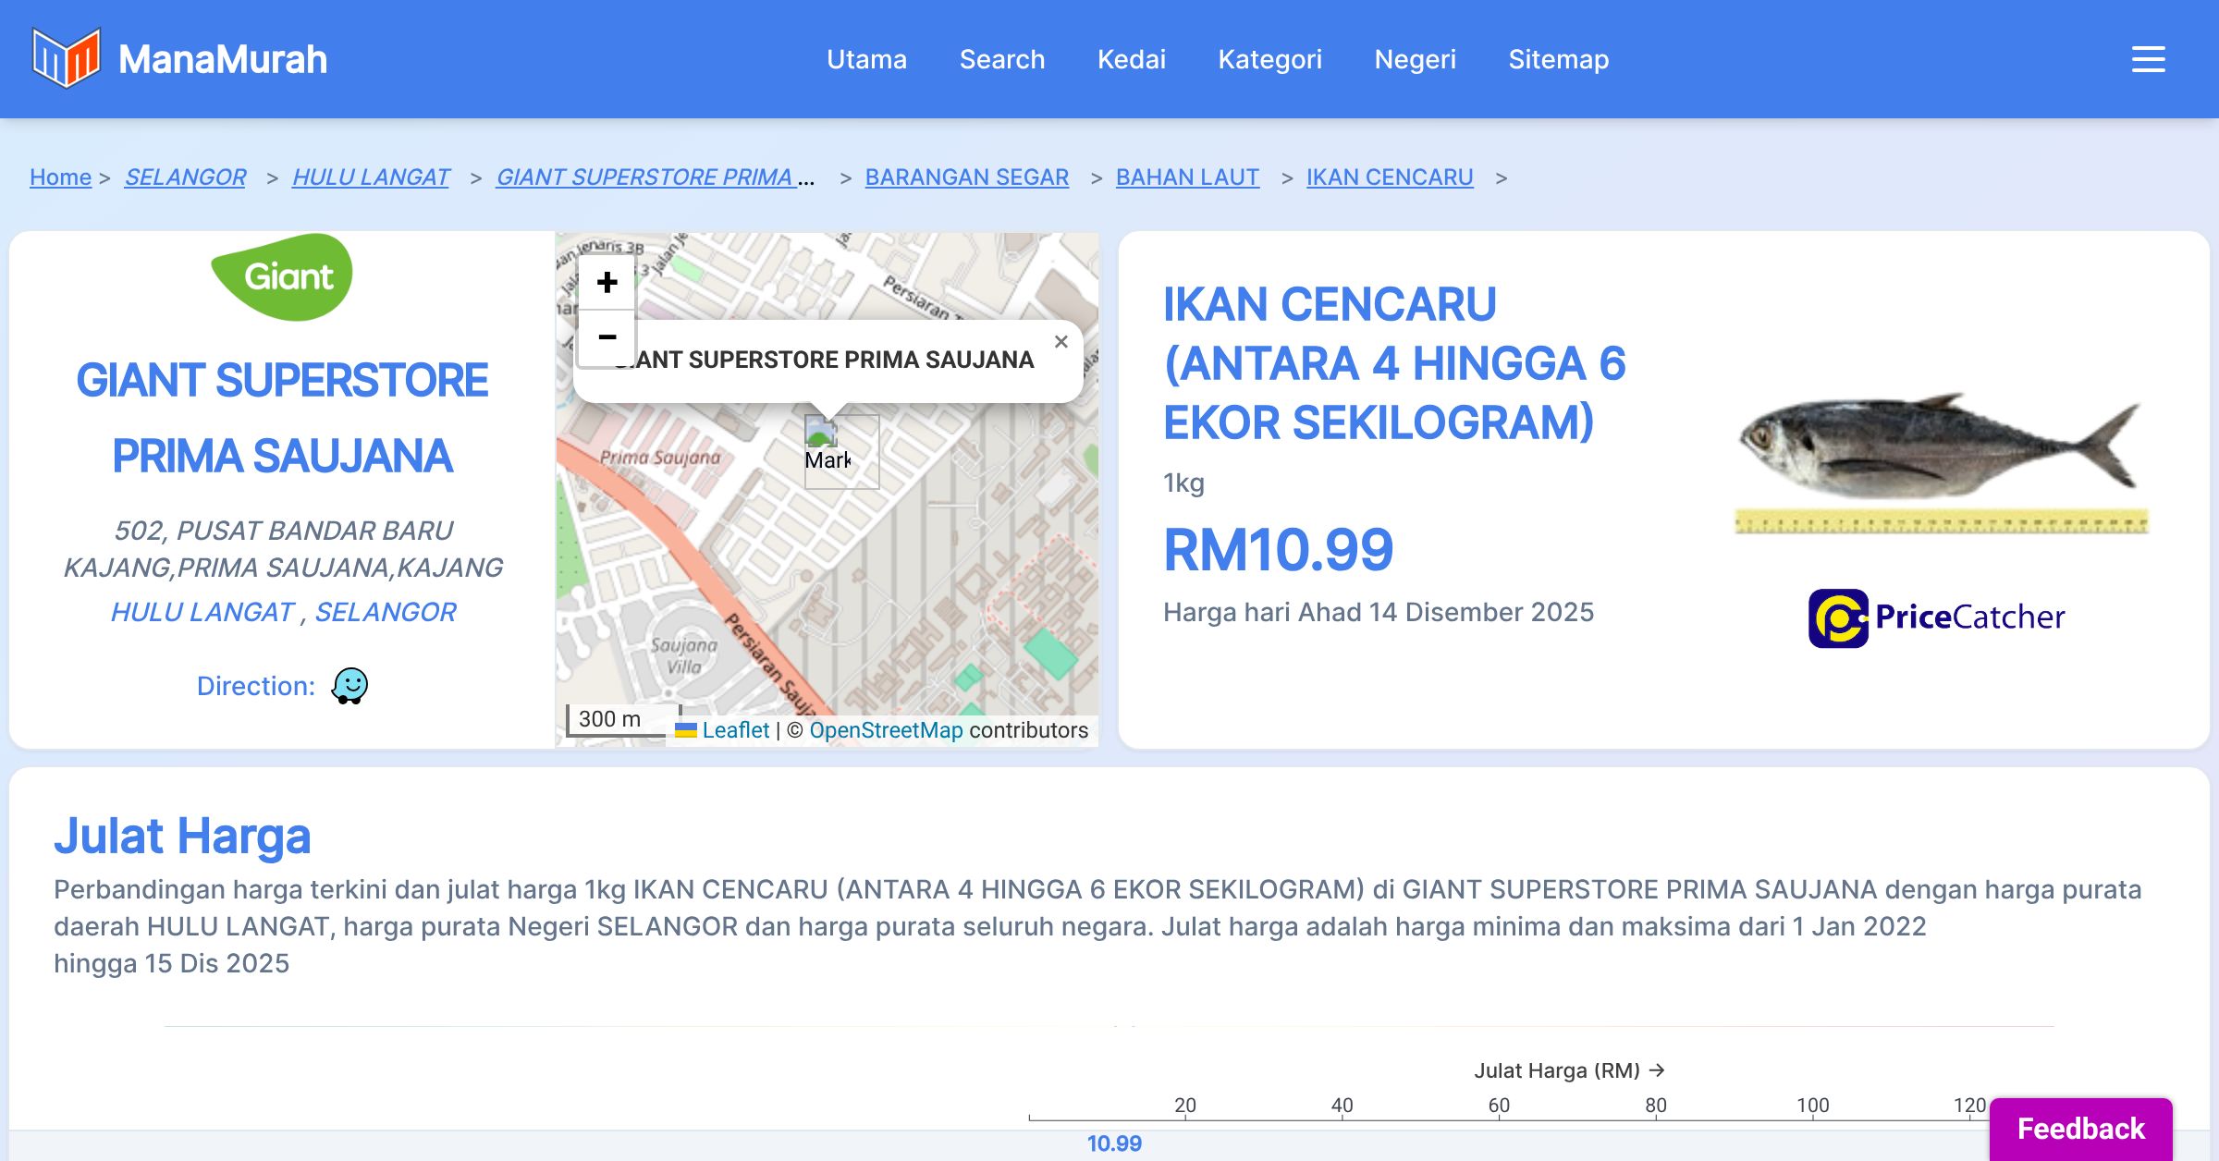
Task: Navigate to Sitemap page
Action: 1558,59
